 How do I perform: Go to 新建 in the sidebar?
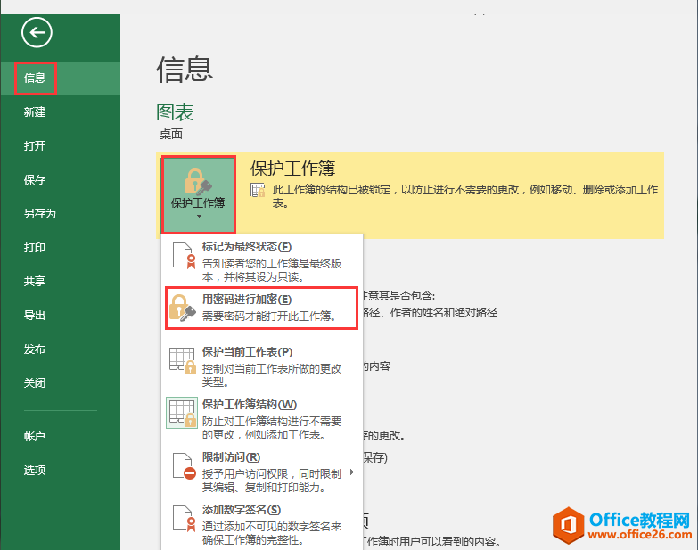click(x=35, y=112)
